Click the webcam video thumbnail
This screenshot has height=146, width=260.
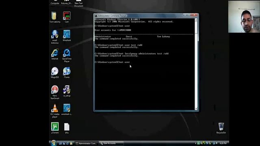(x=244, y=17)
